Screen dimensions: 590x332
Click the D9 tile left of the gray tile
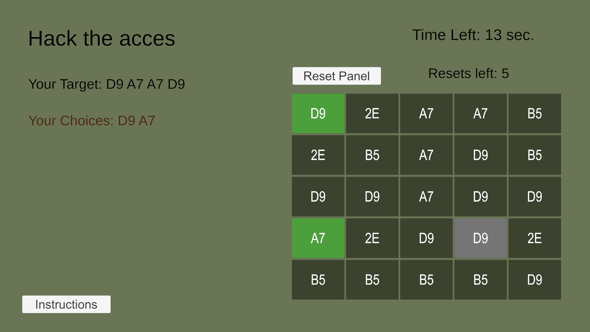426,238
